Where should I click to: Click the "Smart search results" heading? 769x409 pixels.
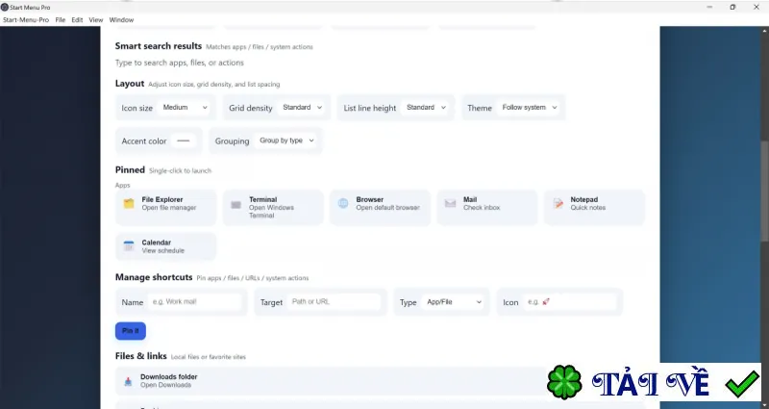[159, 46]
